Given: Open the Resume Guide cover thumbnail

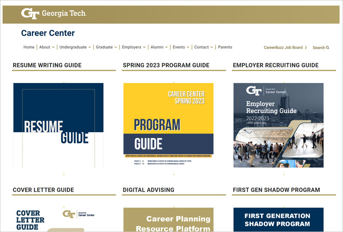Looking at the screenshot, I should [x=58, y=125].
